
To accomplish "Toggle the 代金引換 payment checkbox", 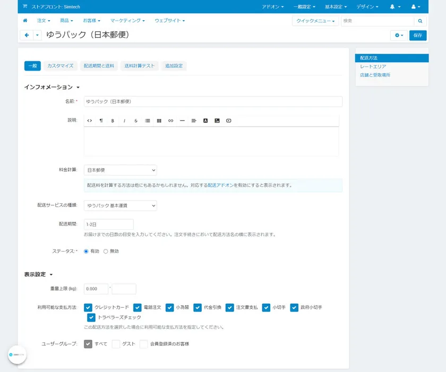I will [x=198, y=307].
